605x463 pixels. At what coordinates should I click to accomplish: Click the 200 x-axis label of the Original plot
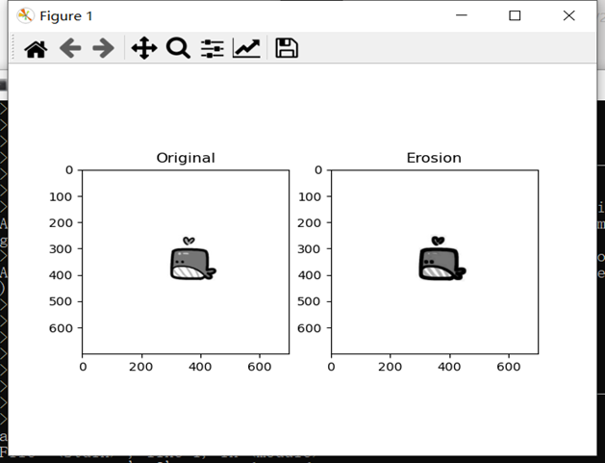coord(141,367)
